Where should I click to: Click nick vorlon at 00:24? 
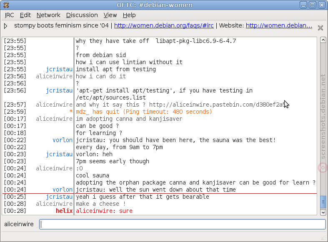point(63,190)
